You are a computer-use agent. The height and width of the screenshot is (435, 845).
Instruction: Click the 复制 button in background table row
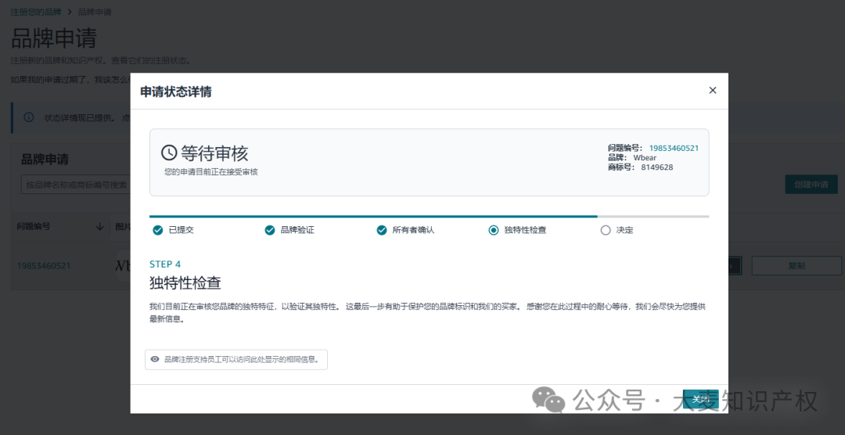(x=796, y=266)
